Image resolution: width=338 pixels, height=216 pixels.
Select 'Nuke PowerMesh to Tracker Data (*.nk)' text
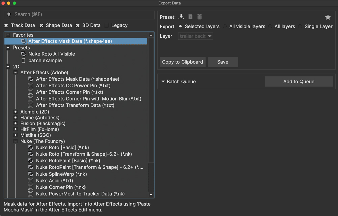tap(80, 194)
